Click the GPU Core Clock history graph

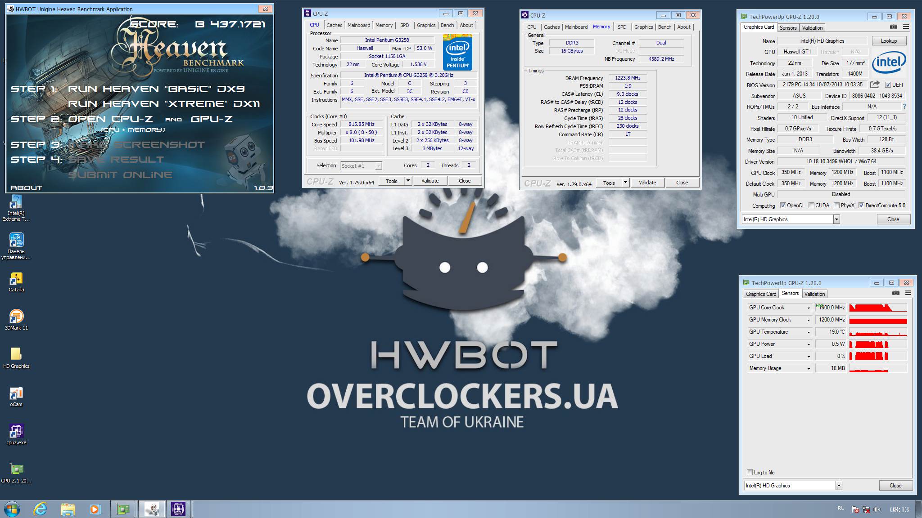[x=878, y=308]
